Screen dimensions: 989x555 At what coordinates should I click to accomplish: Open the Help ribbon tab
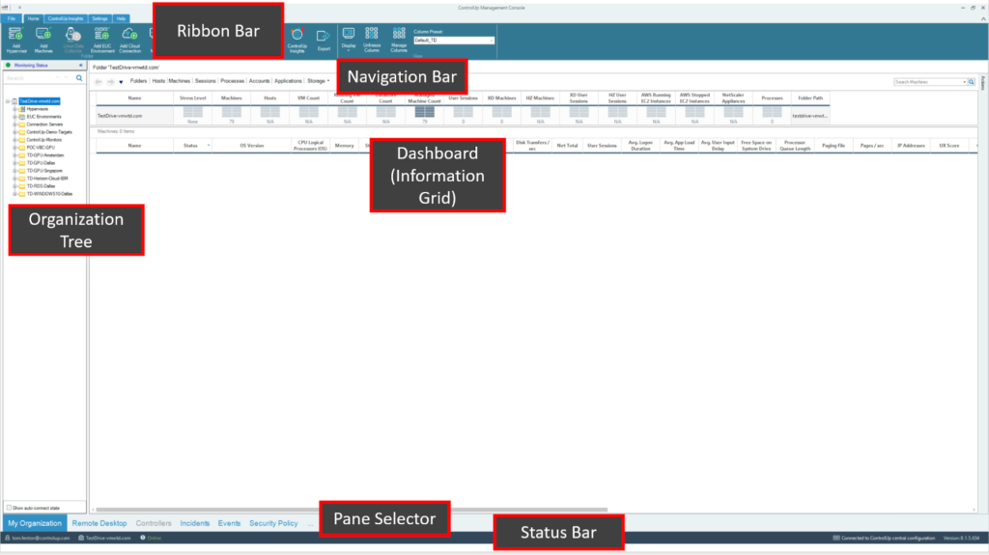point(121,19)
